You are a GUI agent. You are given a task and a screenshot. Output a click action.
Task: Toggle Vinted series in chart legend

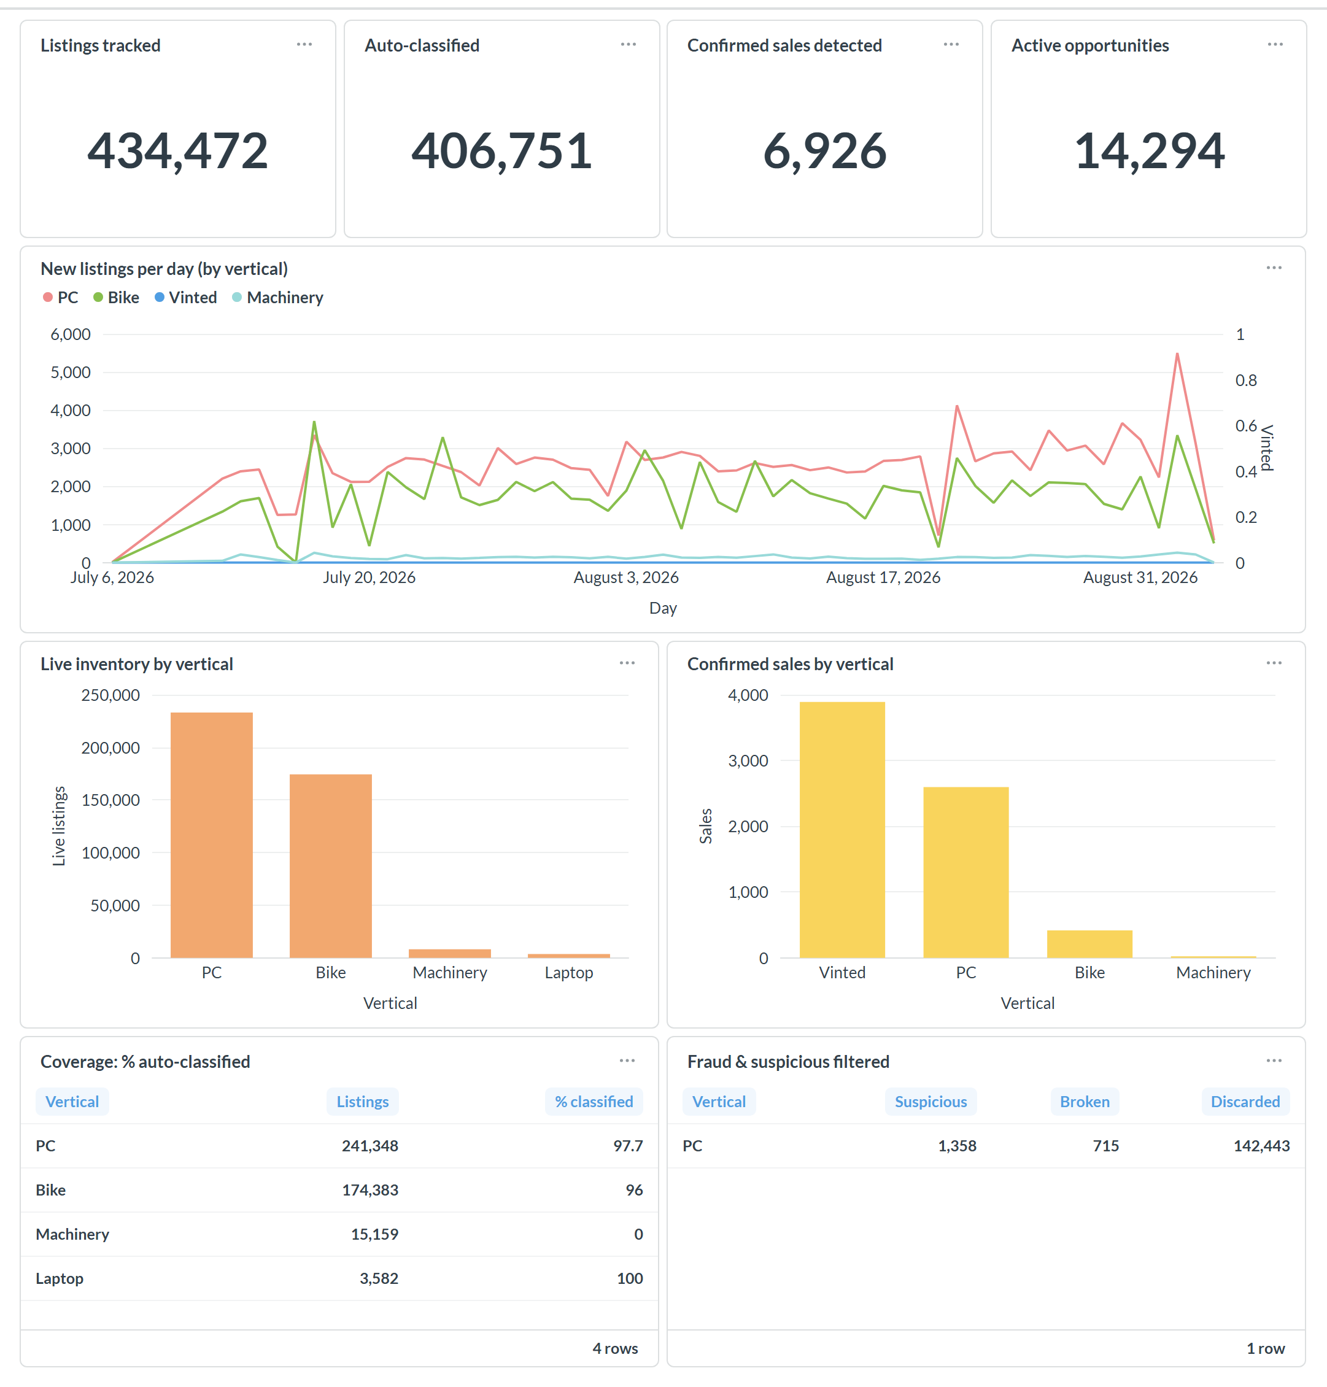(x=185, y=298)
